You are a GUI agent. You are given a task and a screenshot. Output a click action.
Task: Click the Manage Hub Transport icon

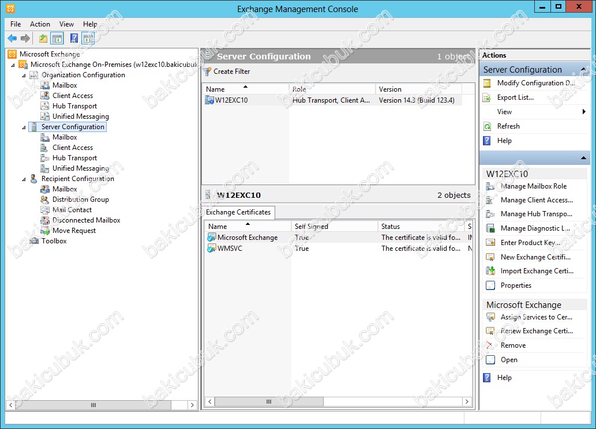tap(490, 215)
